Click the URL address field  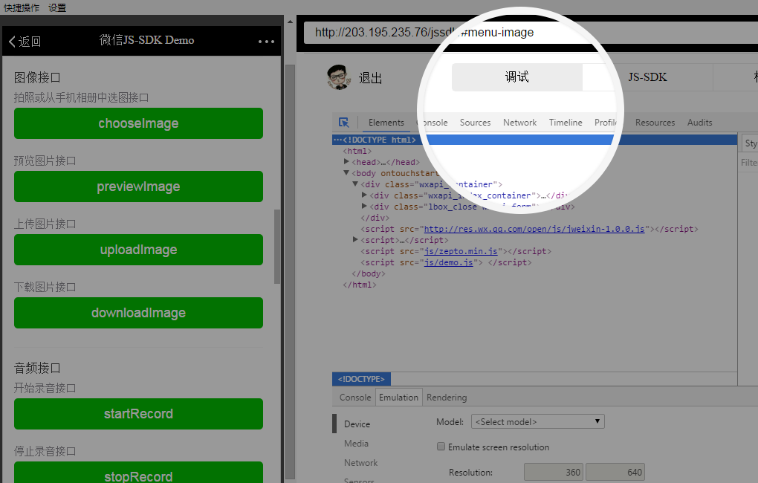click(x=531, y=33)
